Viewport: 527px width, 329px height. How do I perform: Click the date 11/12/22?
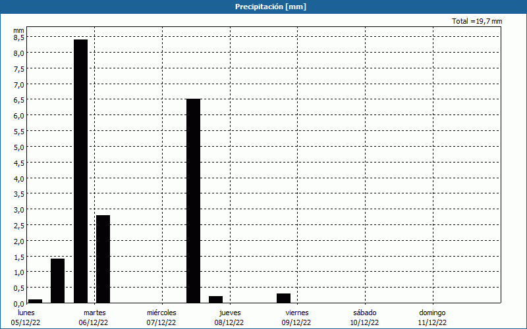[x=432, y=322]
